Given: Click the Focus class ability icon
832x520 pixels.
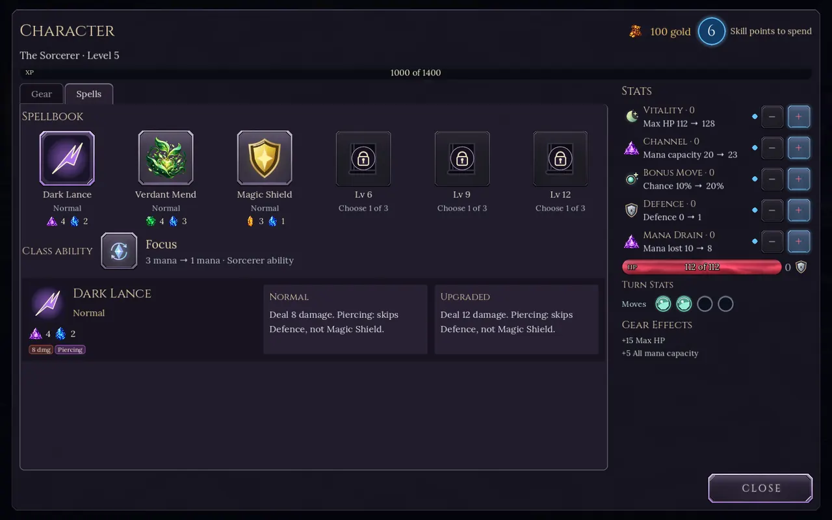Looking at the screenshot, I should pos(119,251).
